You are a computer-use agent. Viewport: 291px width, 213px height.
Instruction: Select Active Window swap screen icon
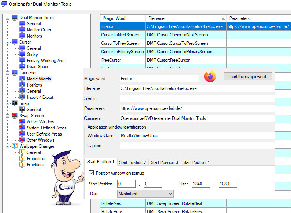pos(22,122)
